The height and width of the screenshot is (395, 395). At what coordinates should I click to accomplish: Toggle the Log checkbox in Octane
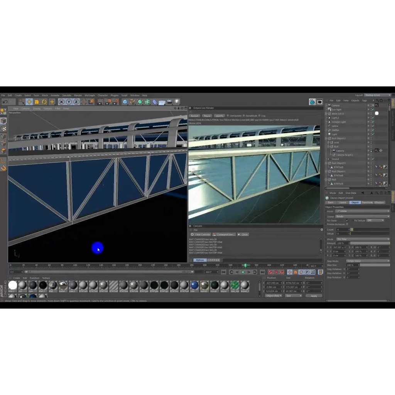[260, 116]
